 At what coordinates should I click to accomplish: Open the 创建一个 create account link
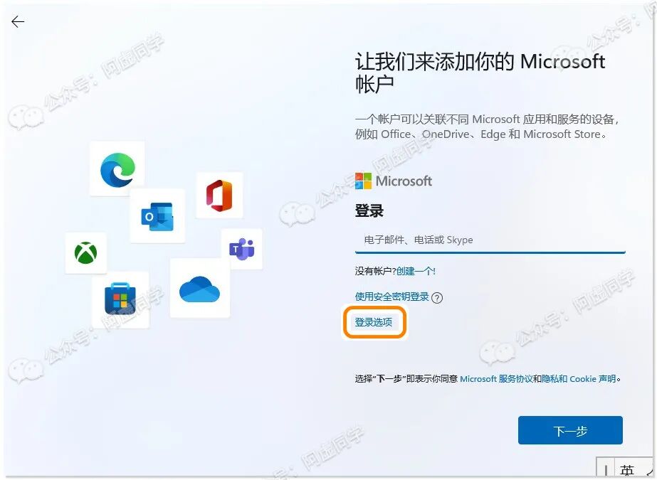click(x=416, y=271)
